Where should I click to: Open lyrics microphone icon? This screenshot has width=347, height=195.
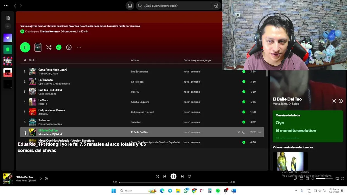[295, 178]
